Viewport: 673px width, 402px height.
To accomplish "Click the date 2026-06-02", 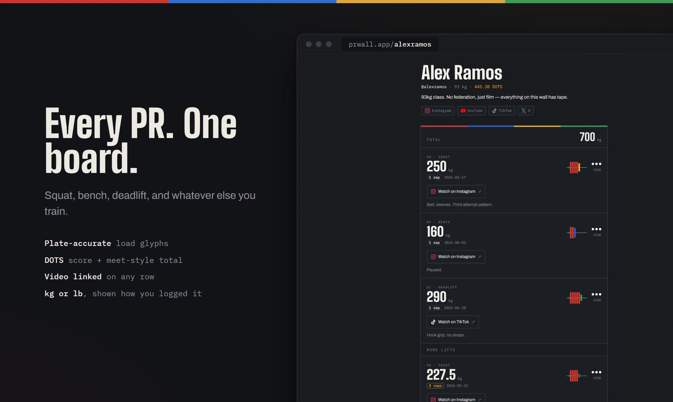I will pos(455,243).
